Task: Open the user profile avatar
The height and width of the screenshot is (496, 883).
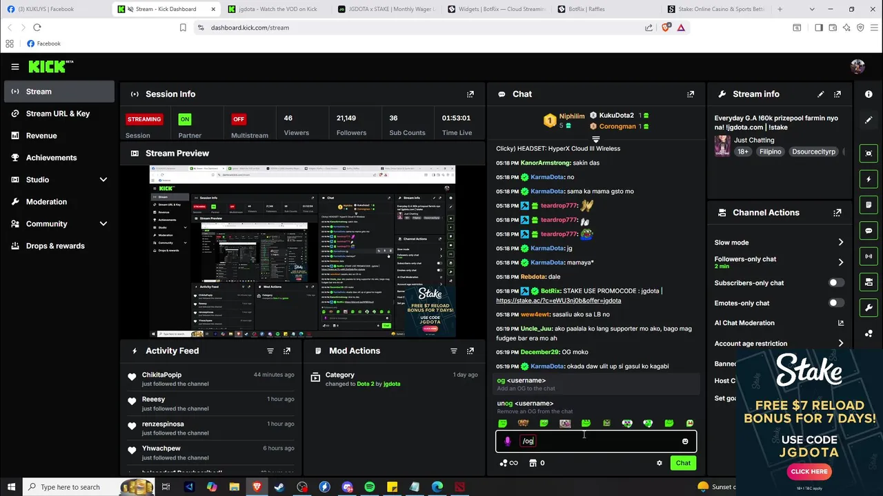Action: pos(858,67)
